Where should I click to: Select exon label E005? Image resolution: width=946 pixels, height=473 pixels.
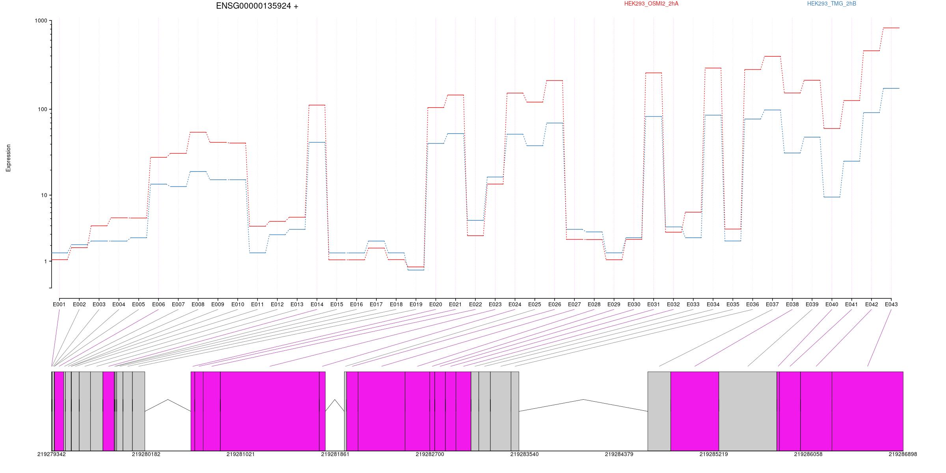[138, 304]
